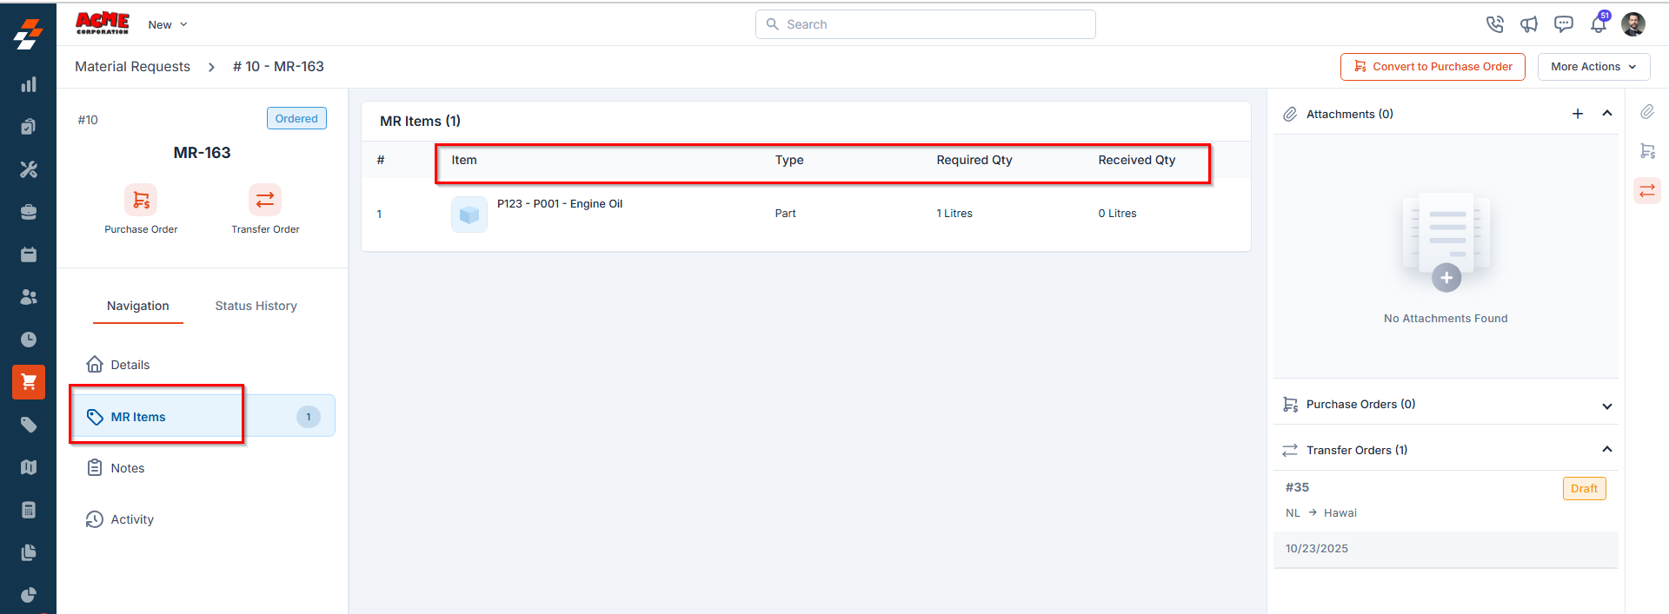Open the price tag sidebar icon
This screenshot has height=614, width=1669.
(x=29, y=425)
